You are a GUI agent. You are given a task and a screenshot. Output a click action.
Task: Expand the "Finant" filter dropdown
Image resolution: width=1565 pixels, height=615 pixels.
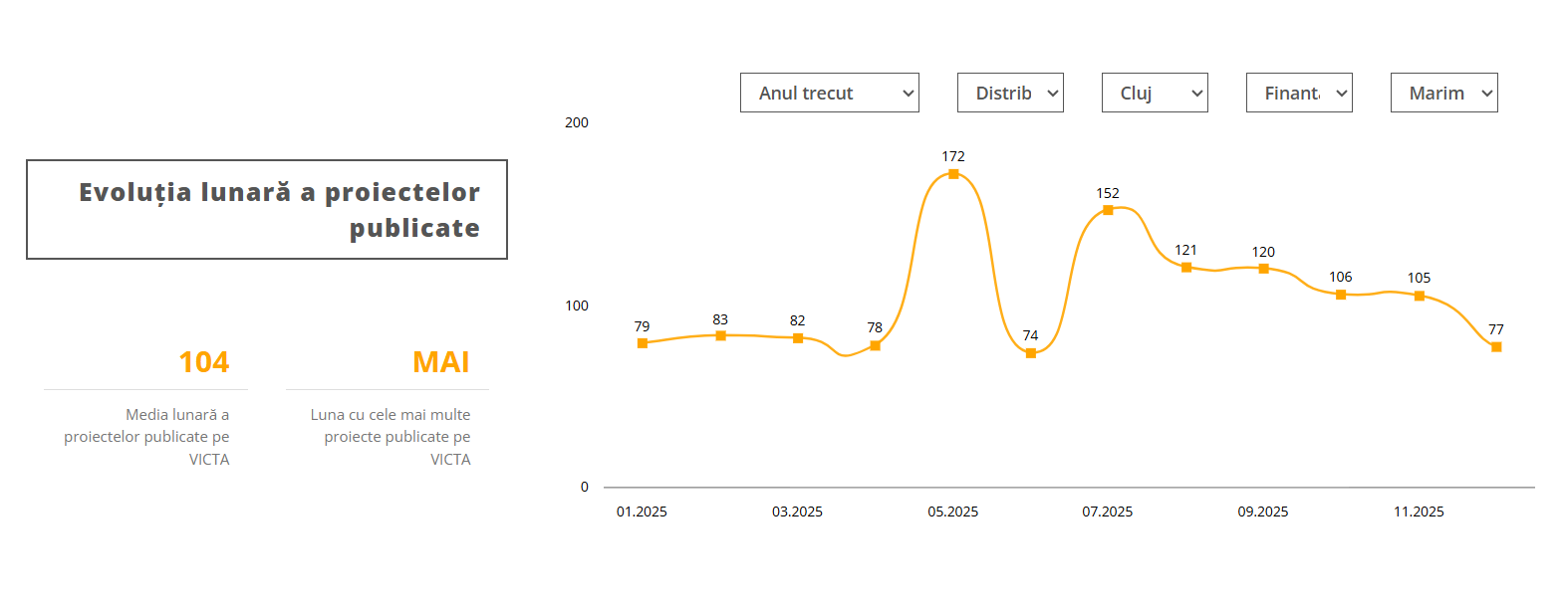click(x=1298, y=93)
